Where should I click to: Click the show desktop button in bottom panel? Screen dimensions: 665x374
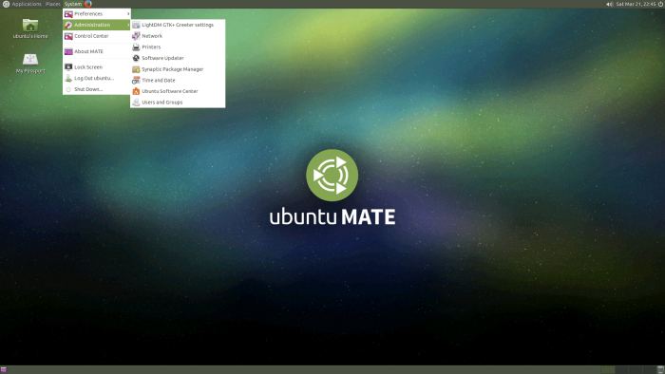click(4, 370)
